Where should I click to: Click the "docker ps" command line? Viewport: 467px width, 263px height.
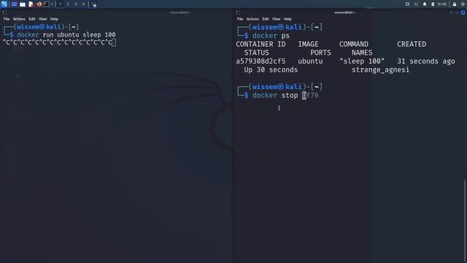point(271,36)
